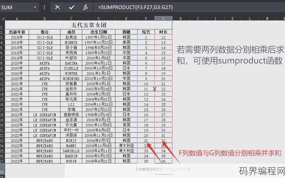Click the 国籍 header cell
The height and width of the screenshot is (178, 285).
(126, 32)
